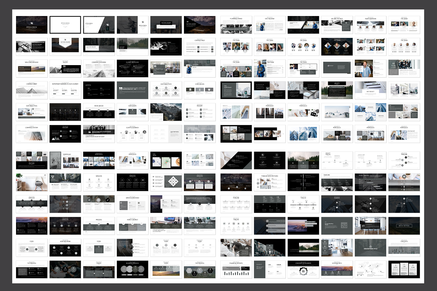Select the Pitch Deck slide with mountain background

(32, 25)
